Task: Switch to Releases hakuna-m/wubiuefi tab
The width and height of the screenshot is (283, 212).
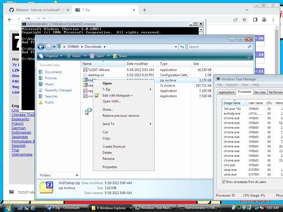Action: [x=39, y=10]
